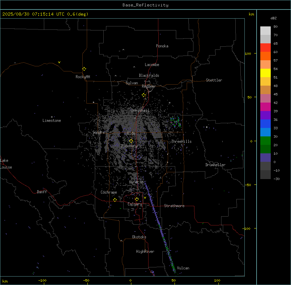Select the Airdrie city label
291x285 pixels.
tap(136, 182)
